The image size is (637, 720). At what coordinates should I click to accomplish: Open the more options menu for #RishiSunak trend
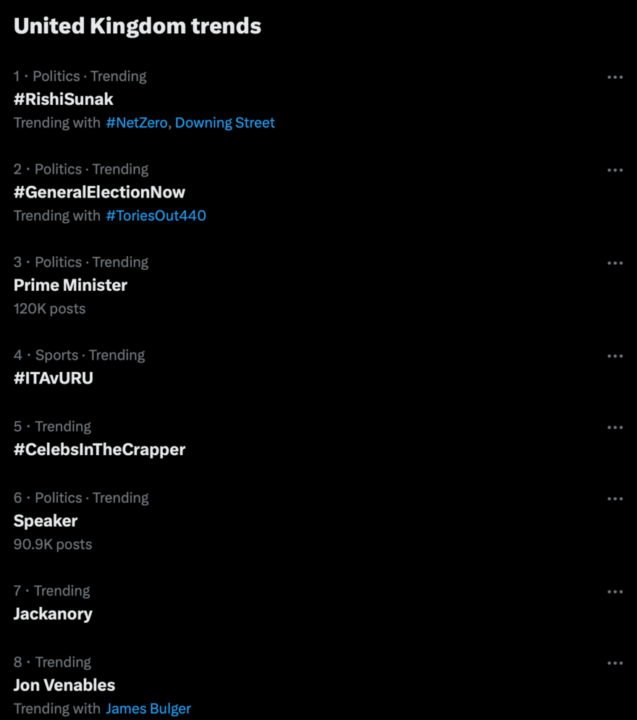(x=615, y=77)
